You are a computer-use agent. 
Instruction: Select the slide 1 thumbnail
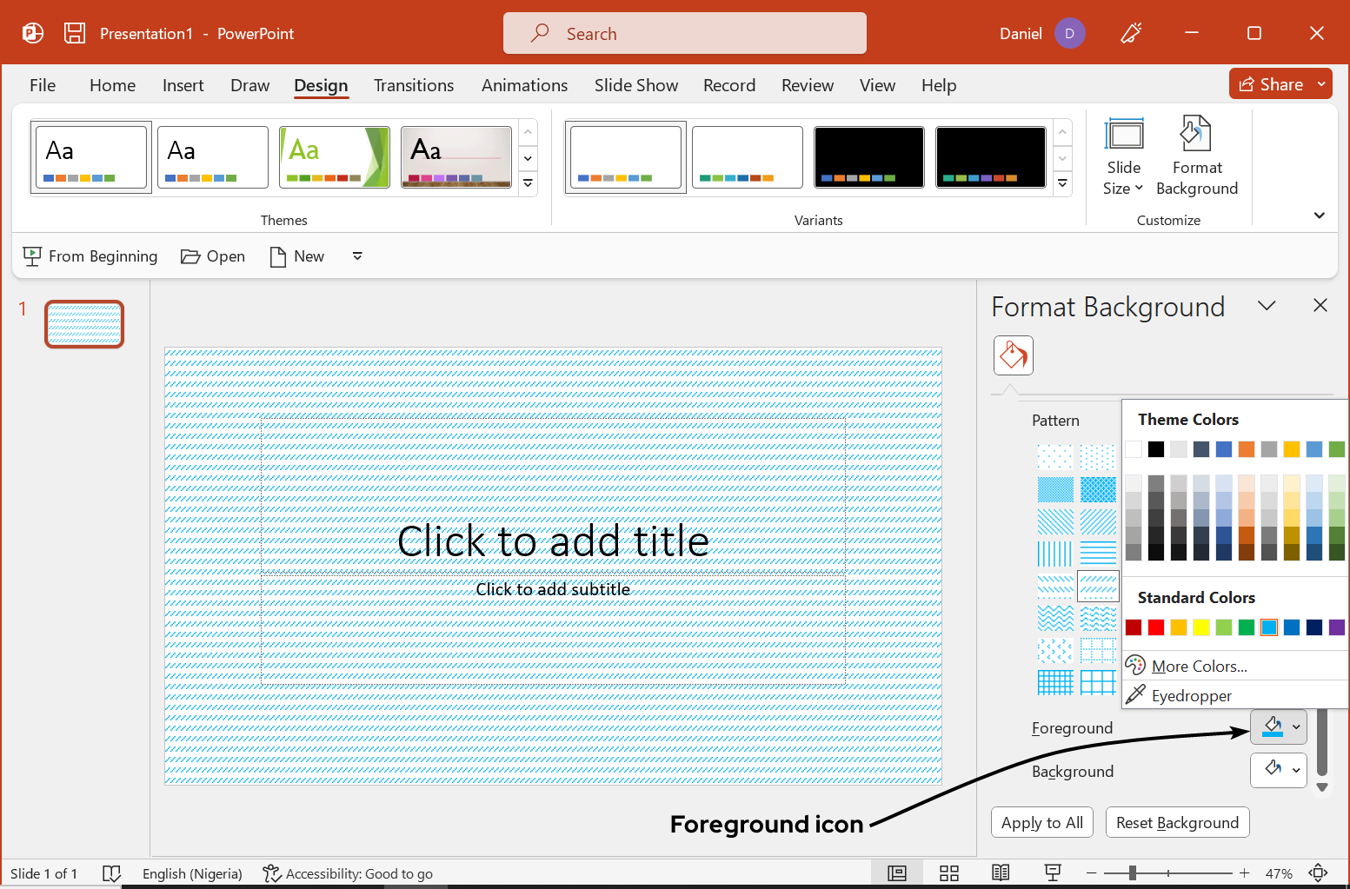pos(83,323)
